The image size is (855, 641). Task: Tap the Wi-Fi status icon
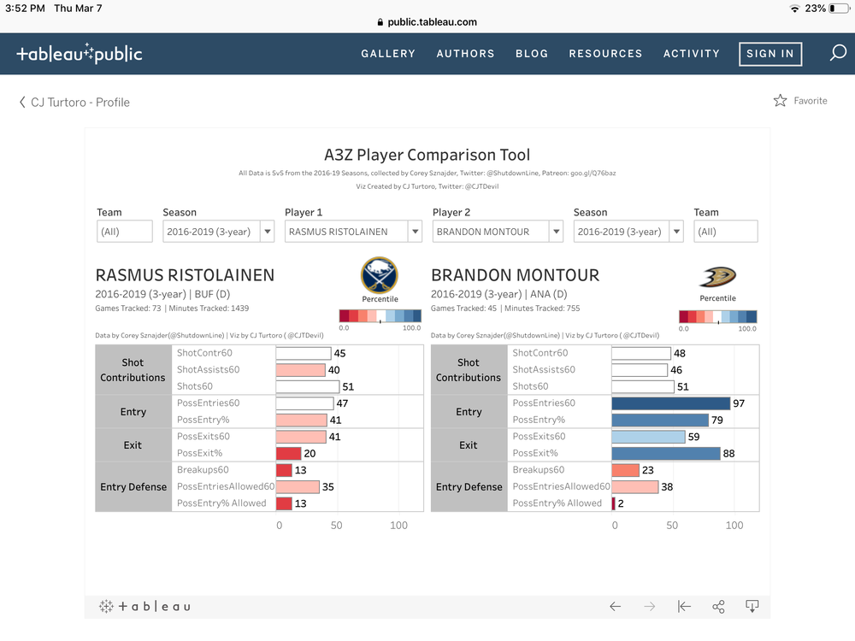click(794, 9)
